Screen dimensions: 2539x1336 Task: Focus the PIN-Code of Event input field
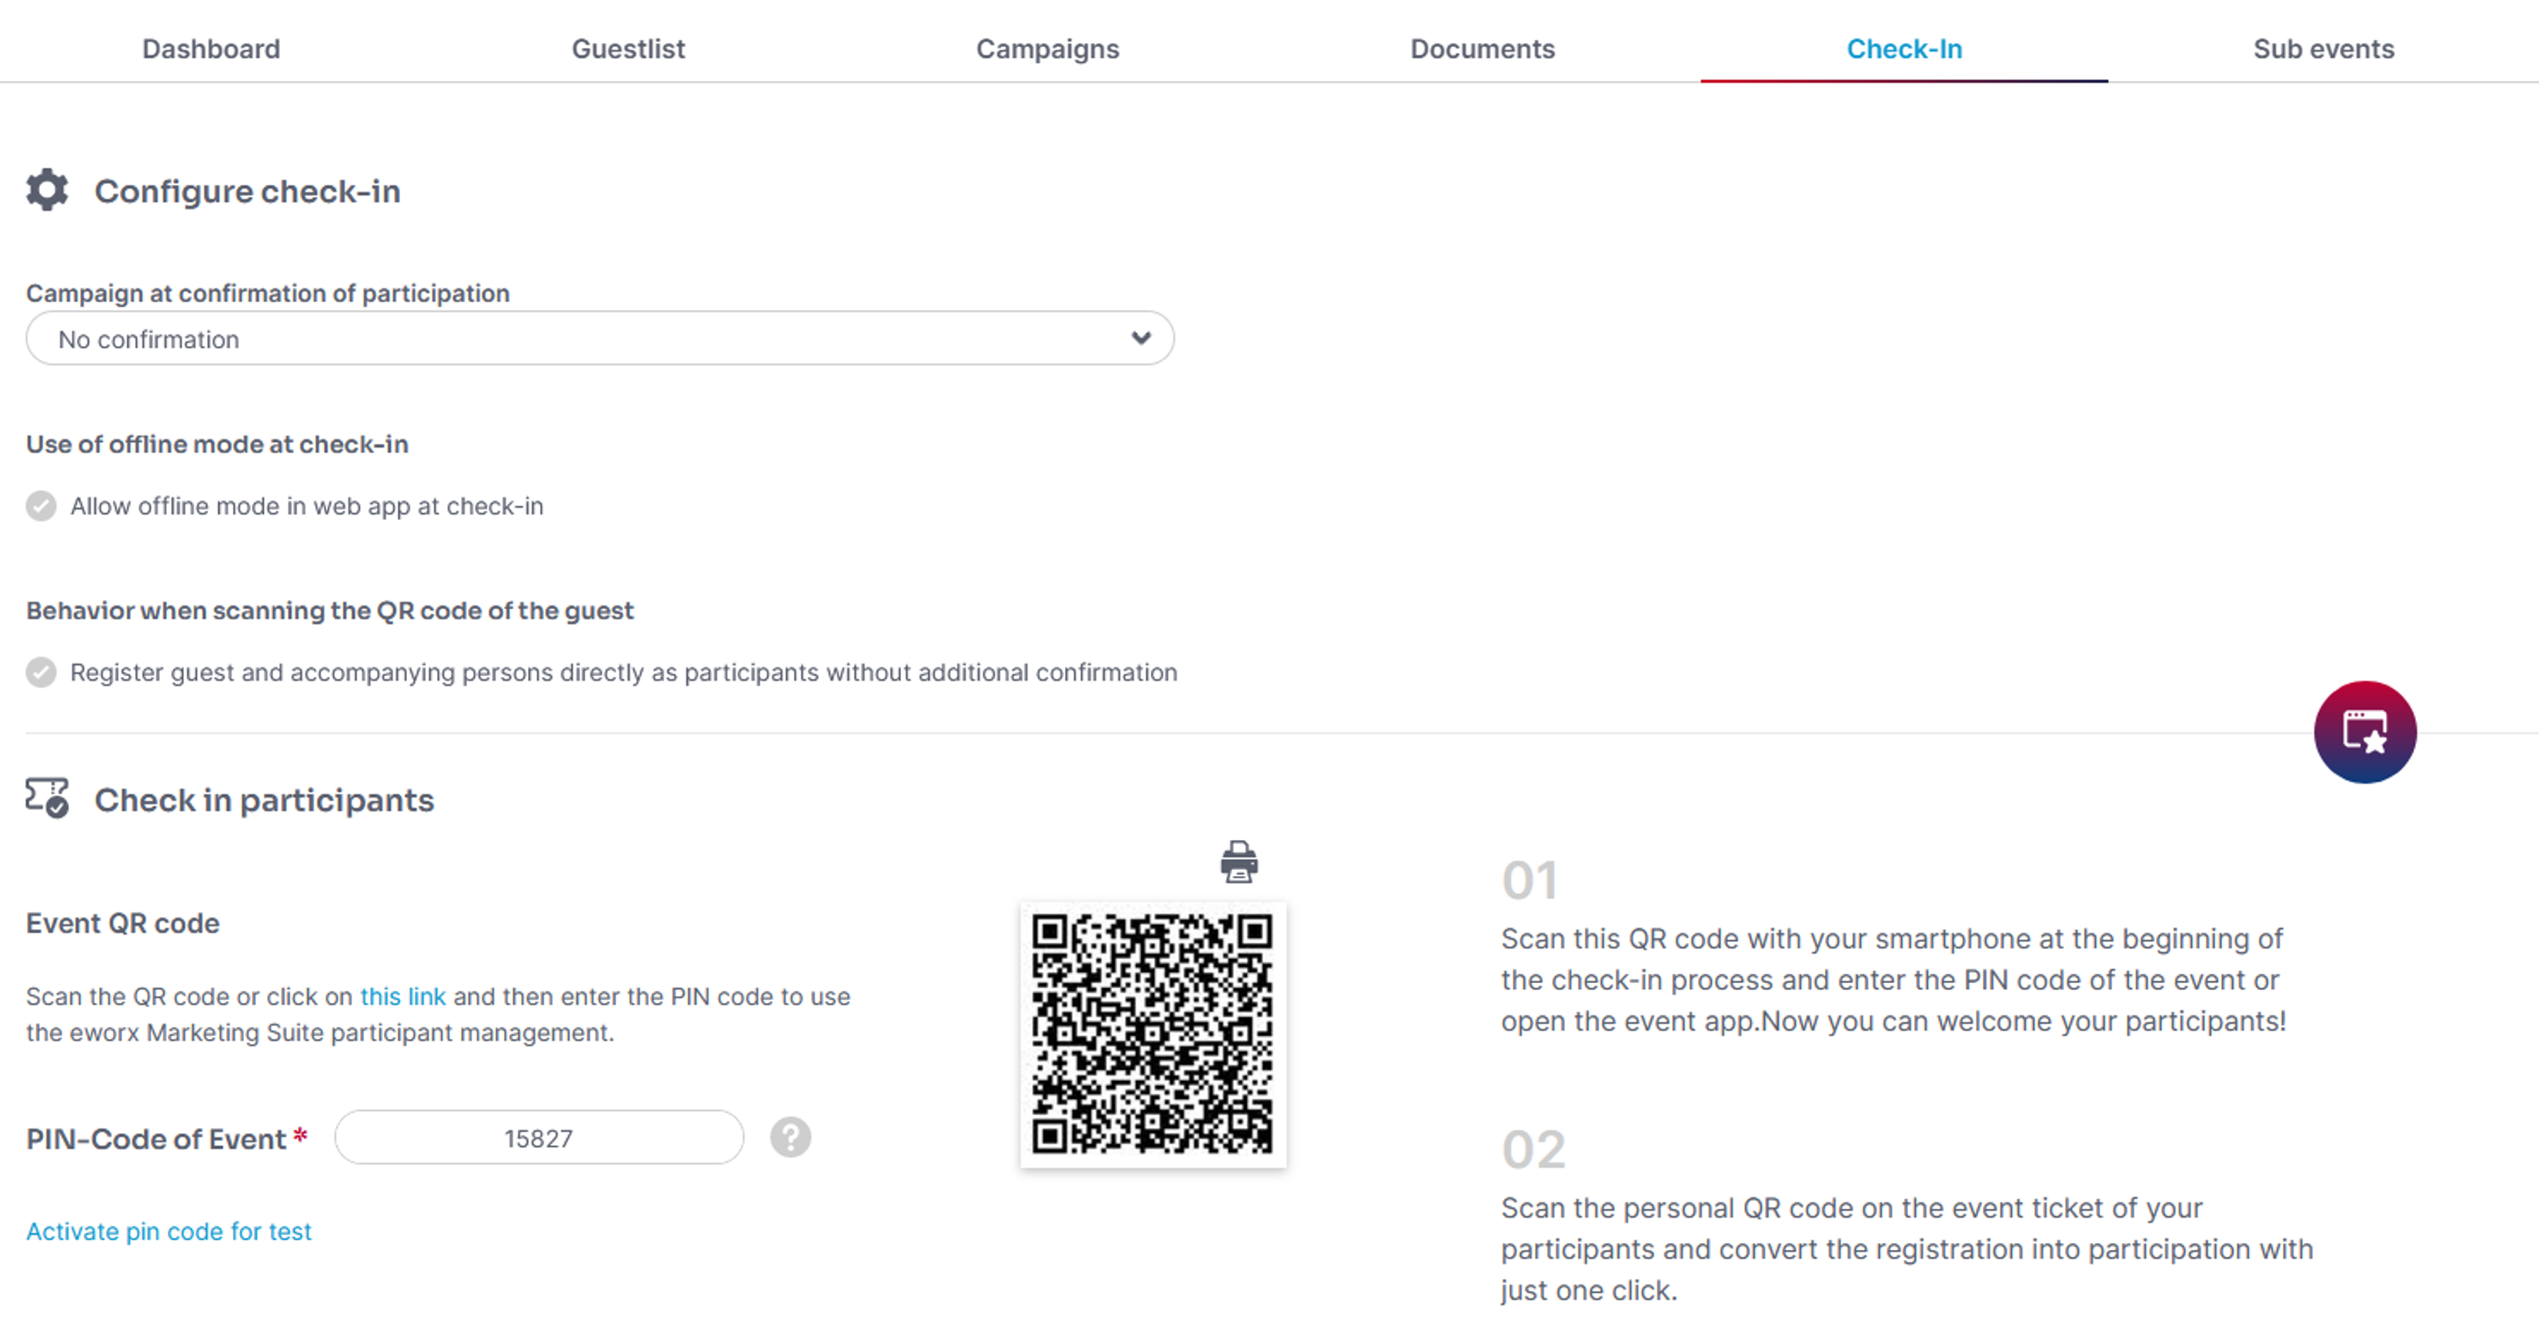(x=539, y=1138)
